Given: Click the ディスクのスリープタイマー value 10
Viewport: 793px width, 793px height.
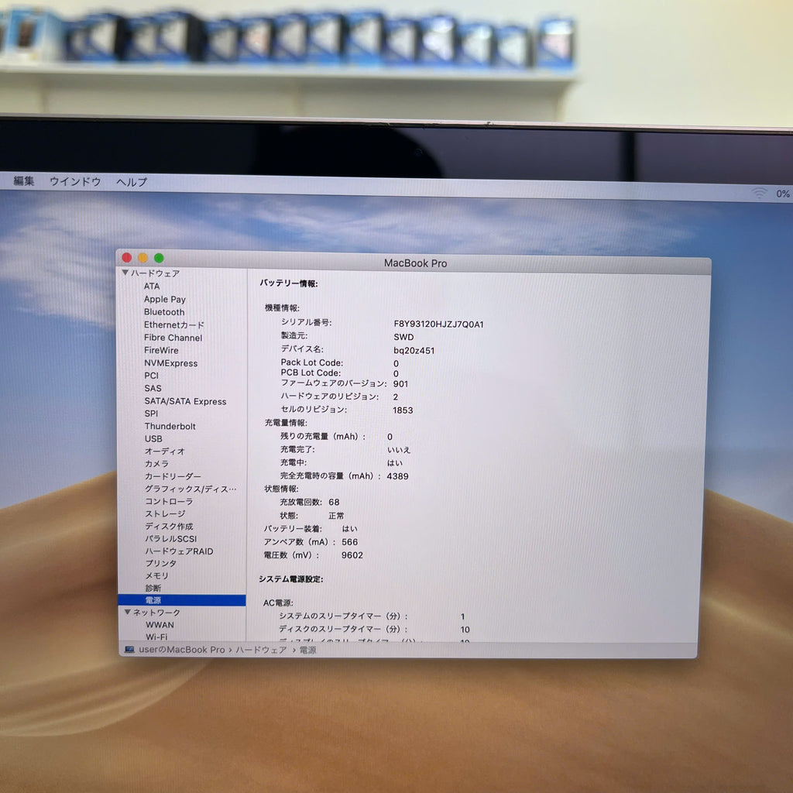Looking at the screenshot, I should coord(465,630).
